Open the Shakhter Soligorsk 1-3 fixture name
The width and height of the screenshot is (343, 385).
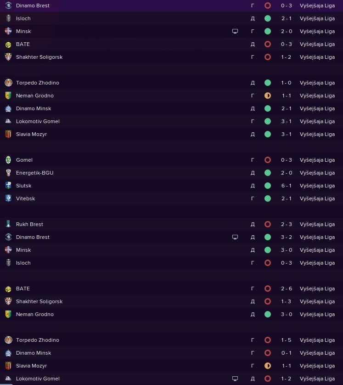39,301
